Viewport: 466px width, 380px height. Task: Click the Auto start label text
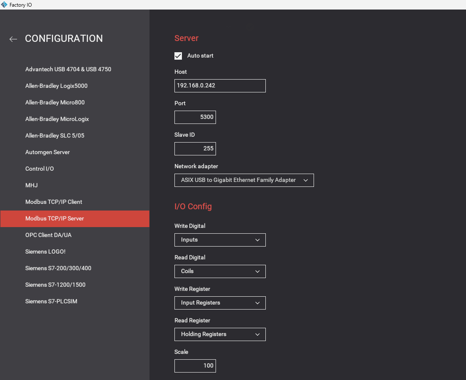200,56
